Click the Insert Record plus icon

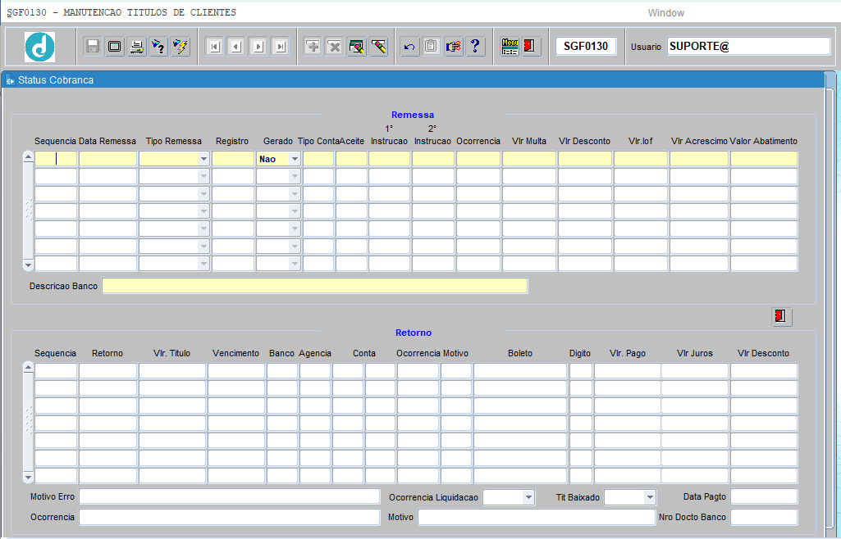[313, 47]
